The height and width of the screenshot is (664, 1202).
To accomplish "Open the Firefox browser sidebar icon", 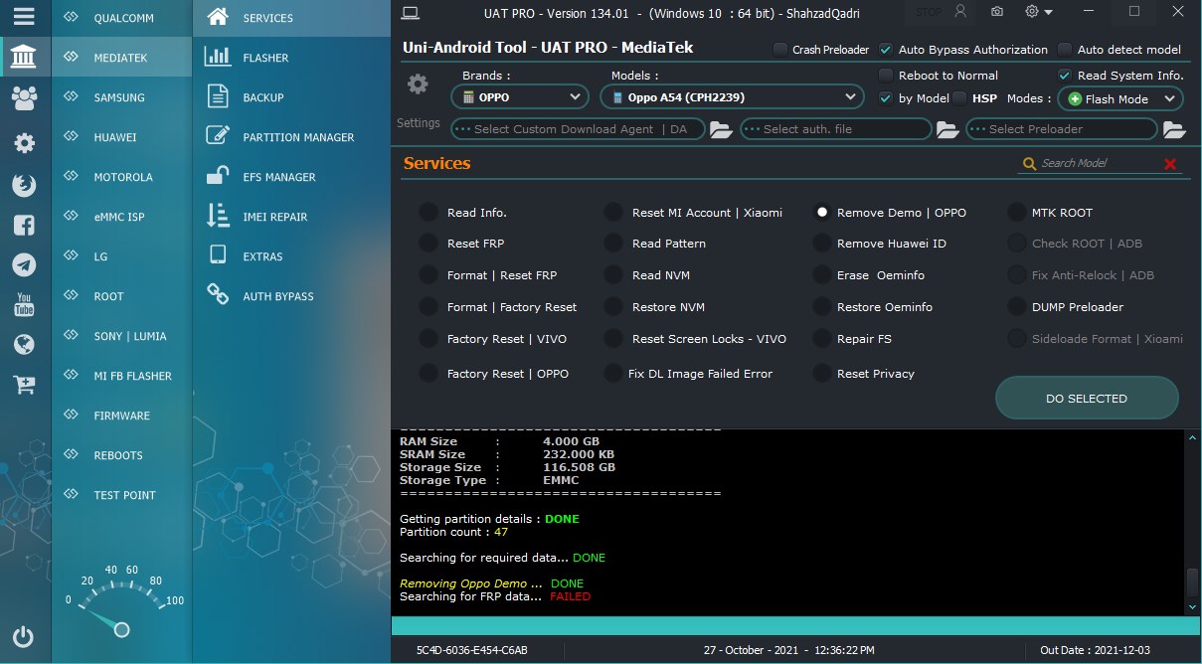I will coord(24,185).
